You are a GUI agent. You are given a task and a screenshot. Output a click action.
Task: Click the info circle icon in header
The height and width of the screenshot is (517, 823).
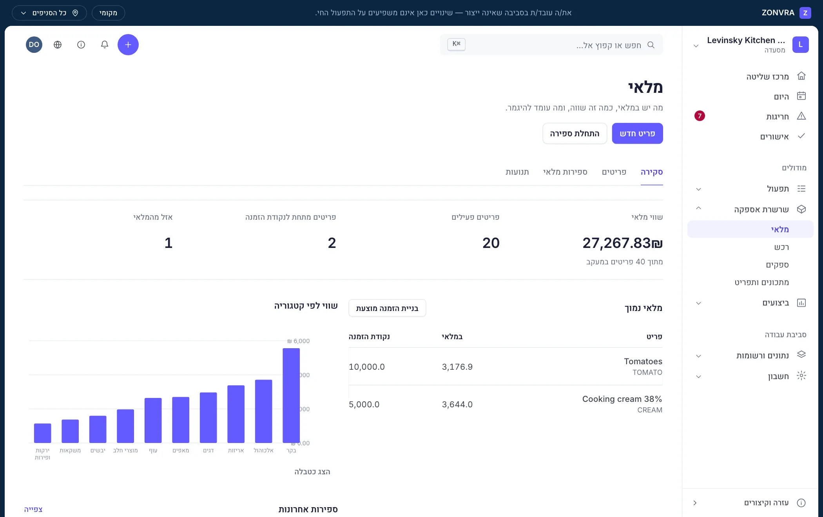[81, 45]
